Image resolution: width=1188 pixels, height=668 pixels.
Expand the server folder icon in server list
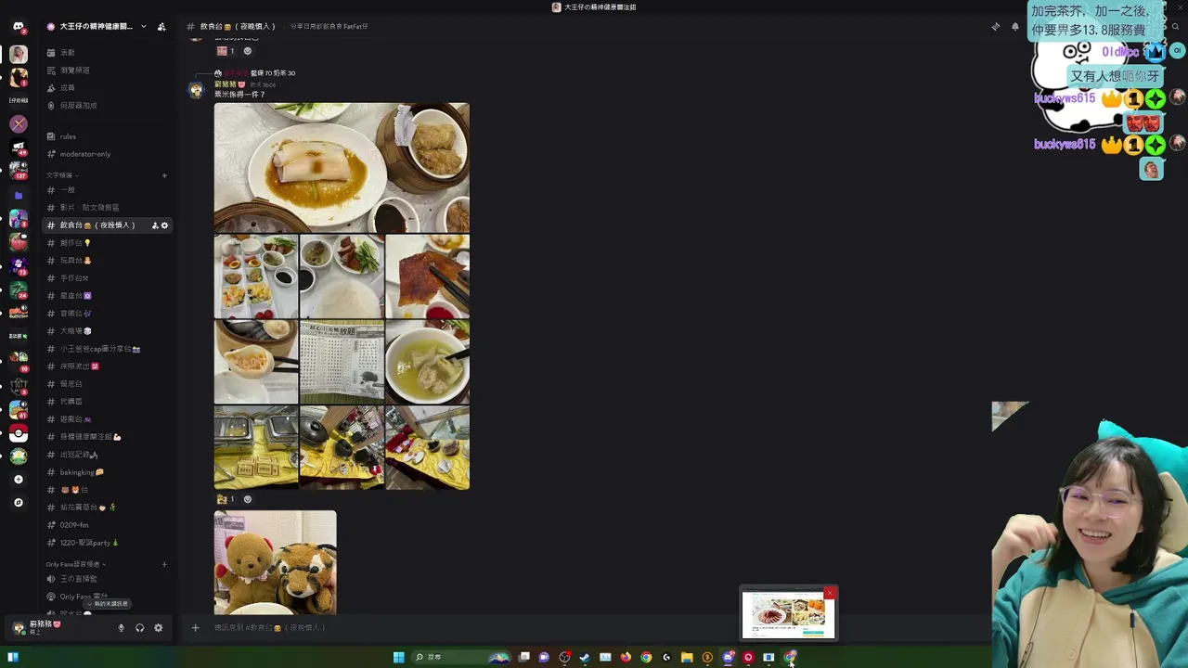click(19, 196)
